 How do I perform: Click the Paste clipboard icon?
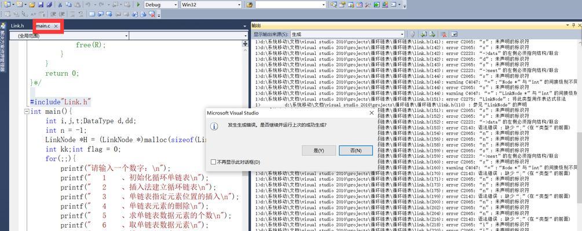click(x=77, y=5)
